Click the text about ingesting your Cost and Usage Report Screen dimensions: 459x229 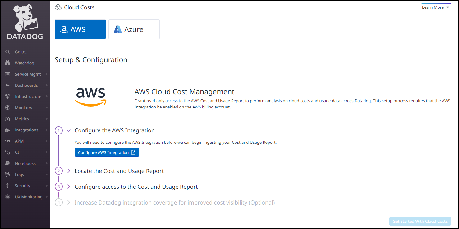tap(176, 143)
